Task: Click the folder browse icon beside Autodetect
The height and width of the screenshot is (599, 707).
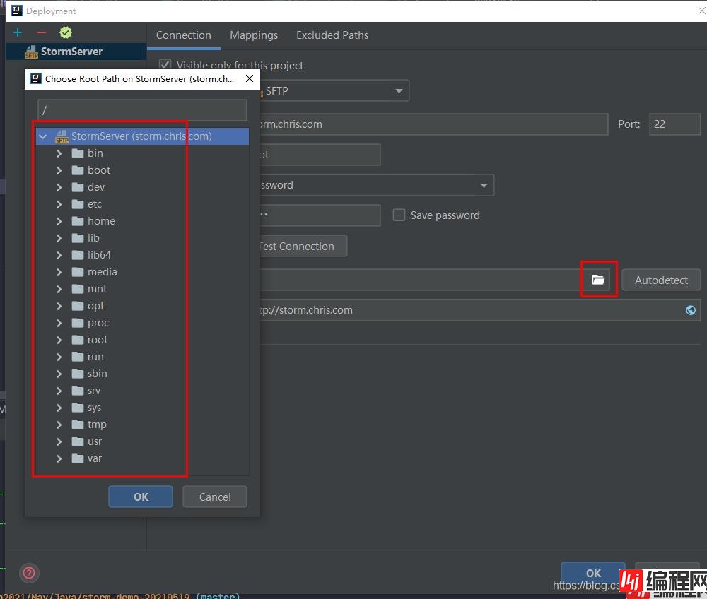Action: pos(598,280)
